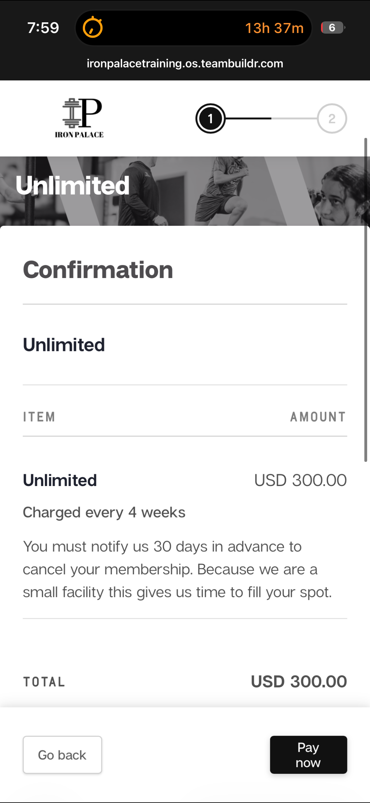This screenshot has height=803, width=370.
Task: Click the AMOUNT column header
Action: 318,417
